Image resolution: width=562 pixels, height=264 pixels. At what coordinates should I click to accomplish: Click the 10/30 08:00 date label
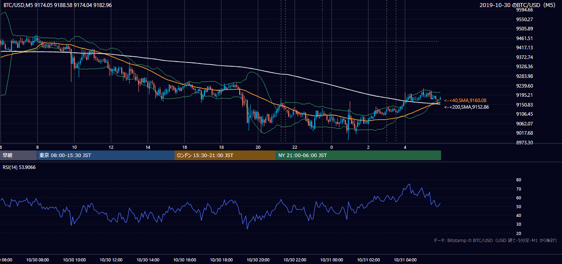coord(37,260)
